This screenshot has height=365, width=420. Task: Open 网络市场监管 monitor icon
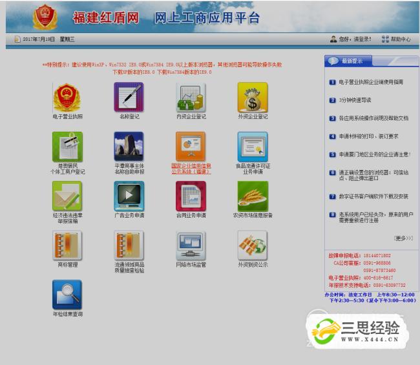tap(191, 245)
